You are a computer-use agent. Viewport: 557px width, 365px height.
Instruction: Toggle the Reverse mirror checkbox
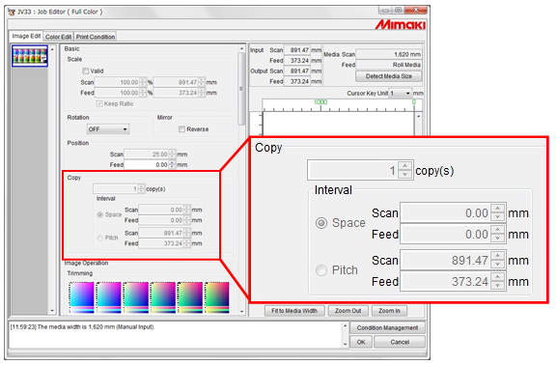click(x=182, y=129)
